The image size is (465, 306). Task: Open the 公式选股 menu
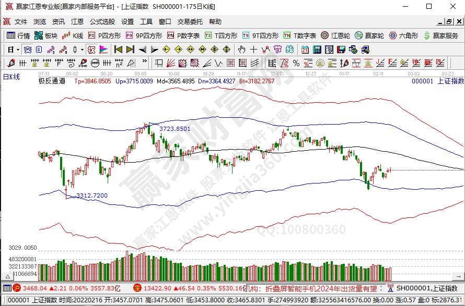click(x=102, y=22)
